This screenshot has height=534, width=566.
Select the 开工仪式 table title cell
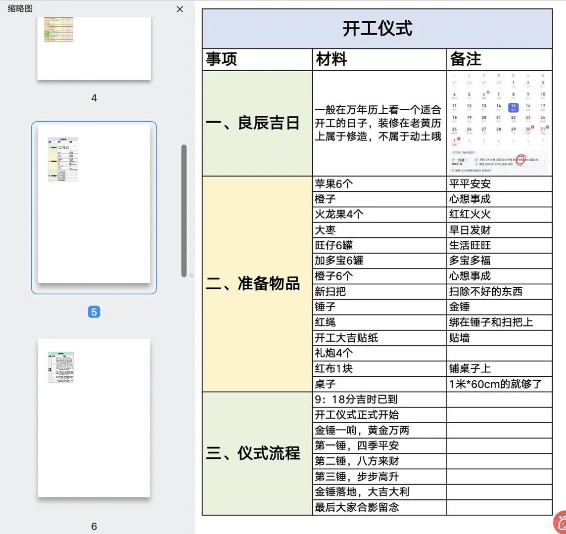click(x=377, y=28)
